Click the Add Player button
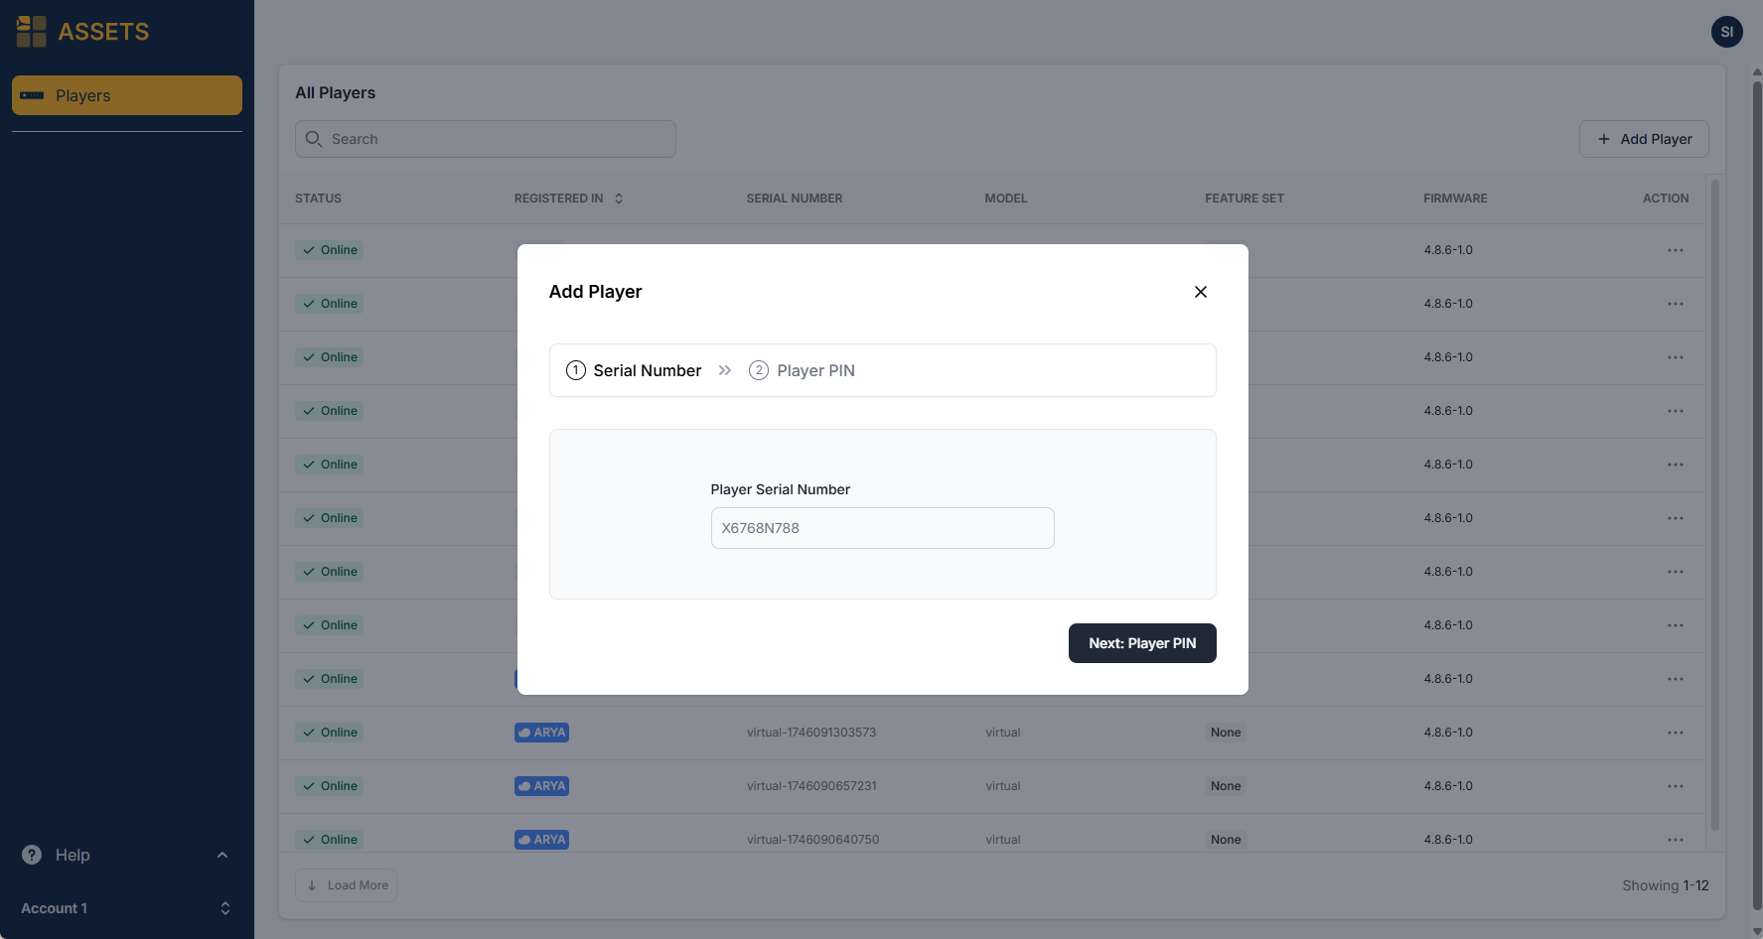 1644,139
